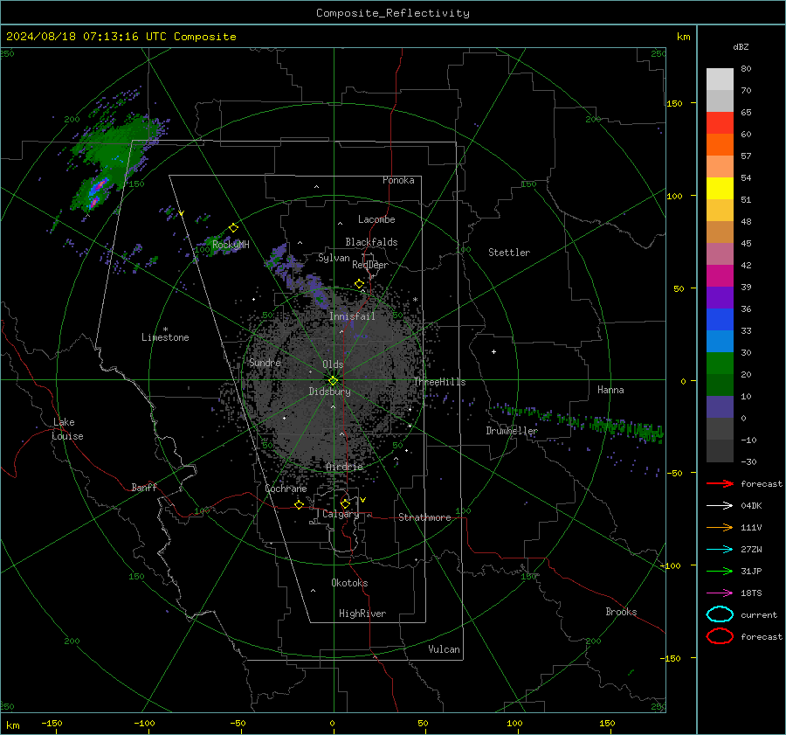Image resolution: width=786 pixels, height=735 pixels.
Task: Select the Vulcan city label
Action: (445, 649)
